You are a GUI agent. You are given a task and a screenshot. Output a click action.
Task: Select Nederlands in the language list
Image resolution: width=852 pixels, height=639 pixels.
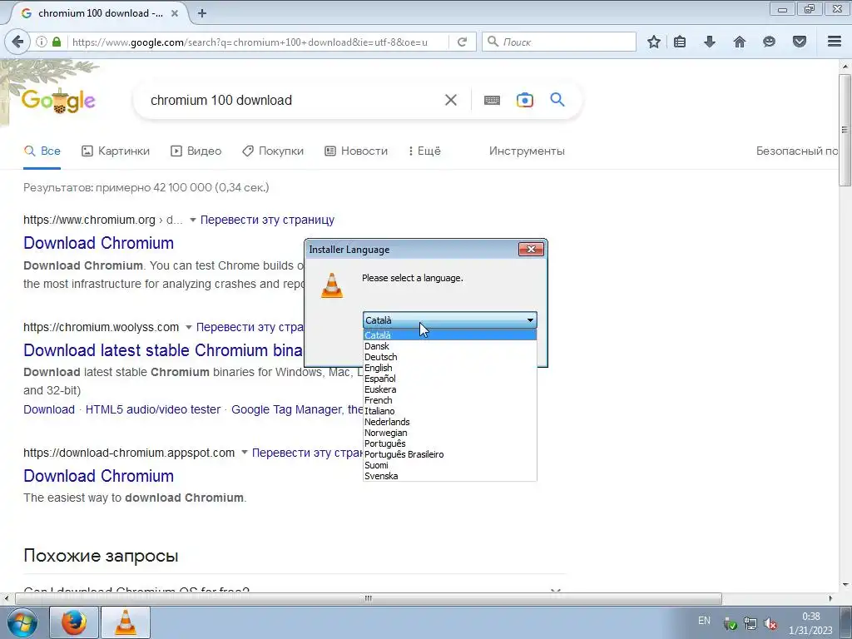click(450, 422)
